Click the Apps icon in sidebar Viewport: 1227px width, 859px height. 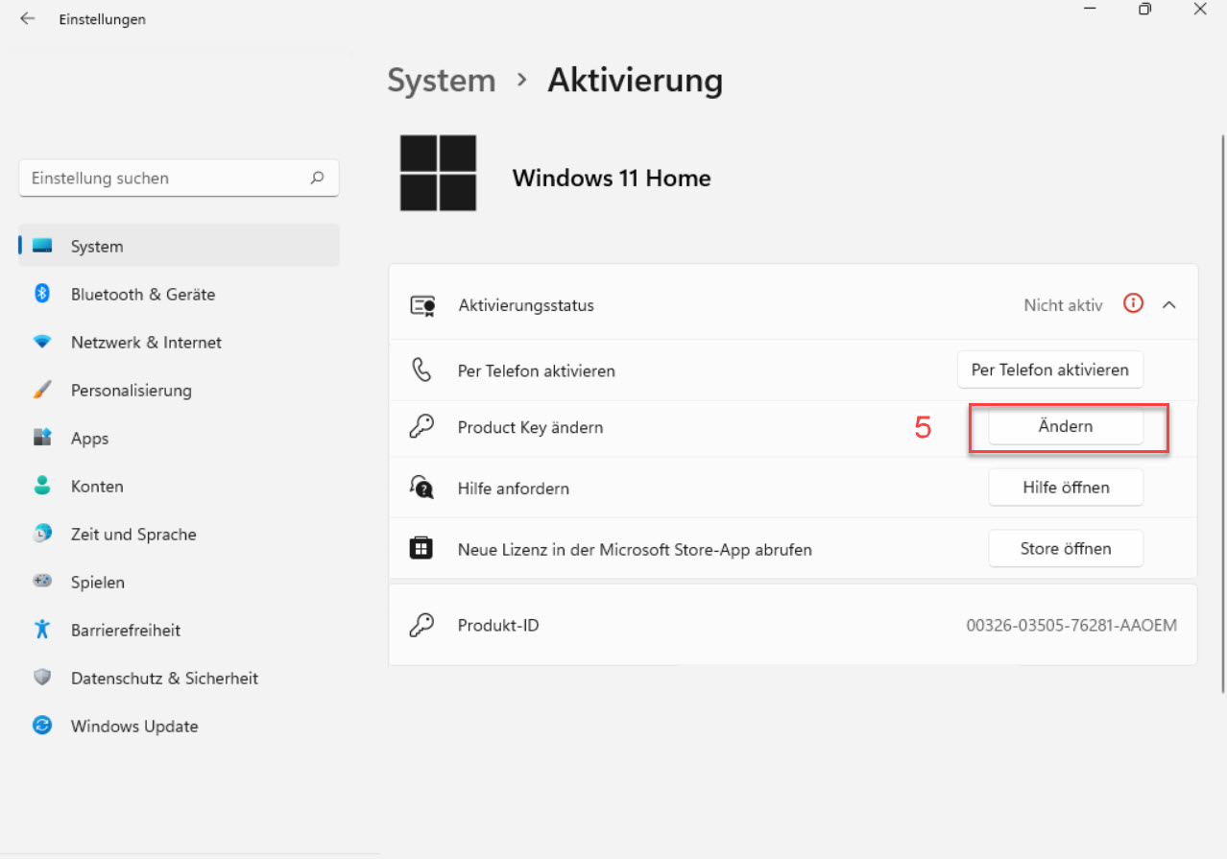tap(42, 438)
